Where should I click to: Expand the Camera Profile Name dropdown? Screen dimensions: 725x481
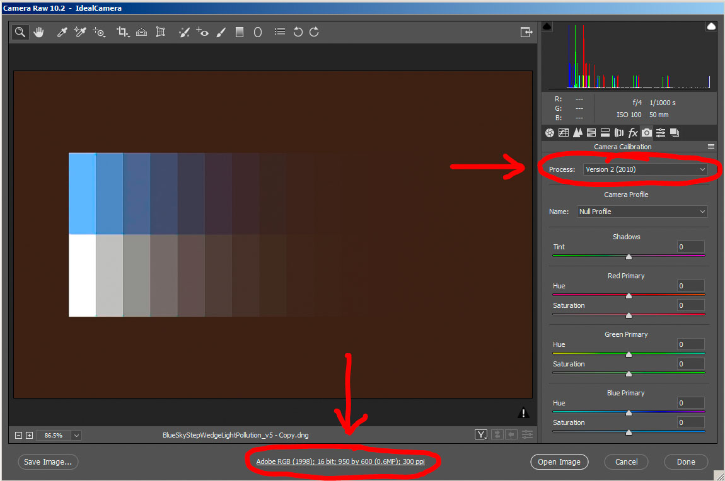(x=642, y=212)
